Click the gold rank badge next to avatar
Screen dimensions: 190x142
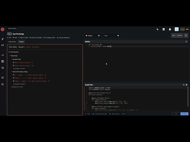click(x=183, y=29)
